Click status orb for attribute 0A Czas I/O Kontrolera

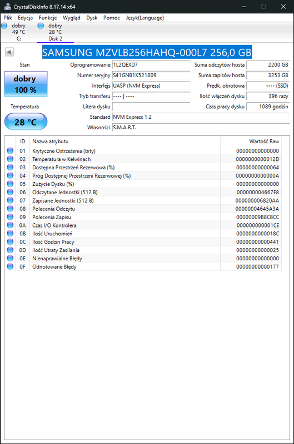[10, 225]
